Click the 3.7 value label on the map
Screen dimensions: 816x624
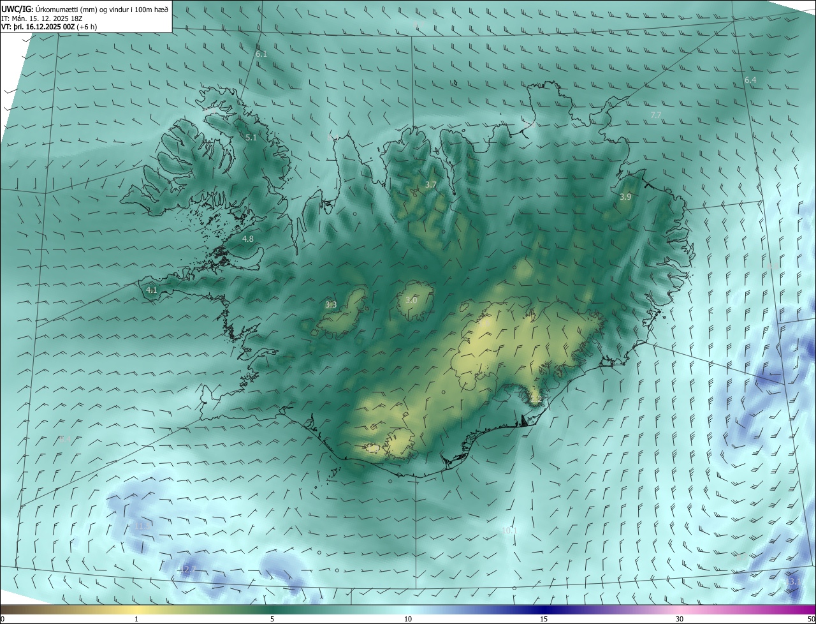pos(431,184)
